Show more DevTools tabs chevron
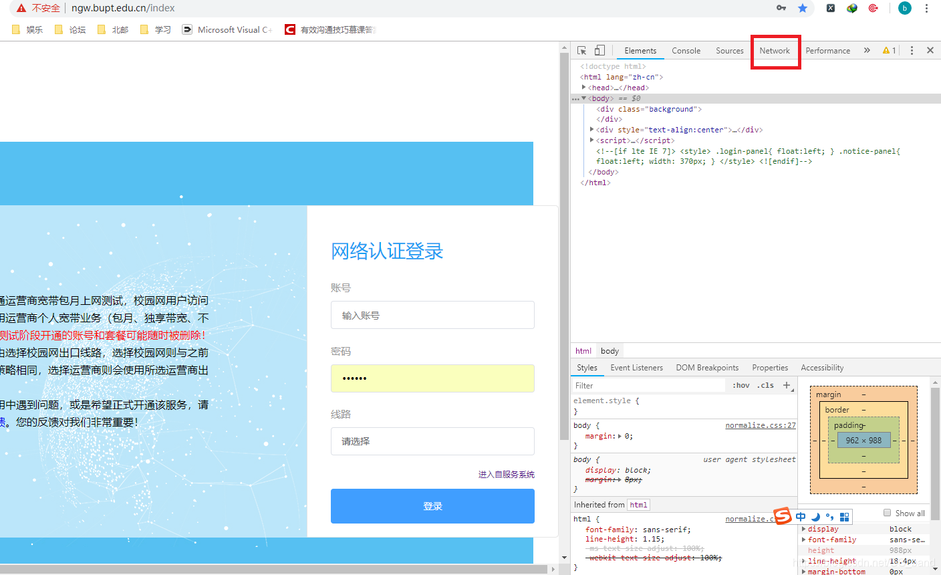 (867, 50)
